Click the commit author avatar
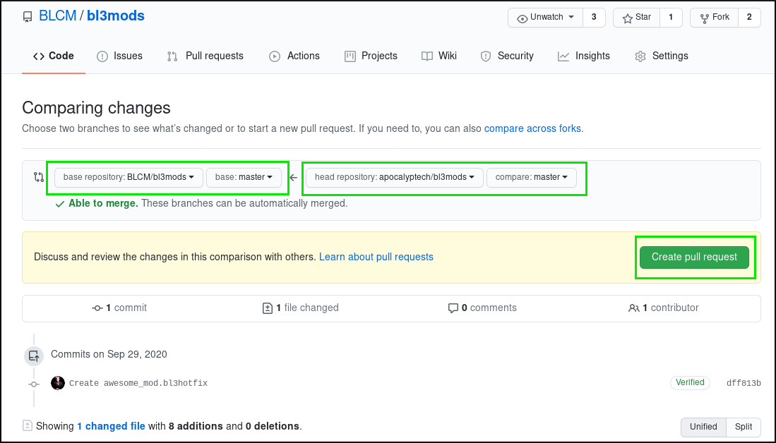 tap(58, 383)
